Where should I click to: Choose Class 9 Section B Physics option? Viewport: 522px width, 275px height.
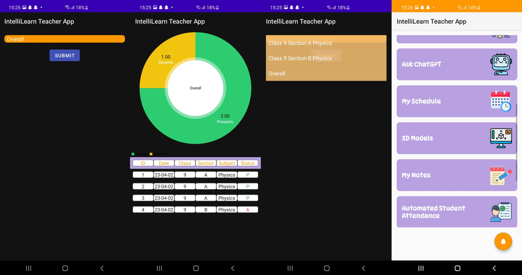pos(300,58)
